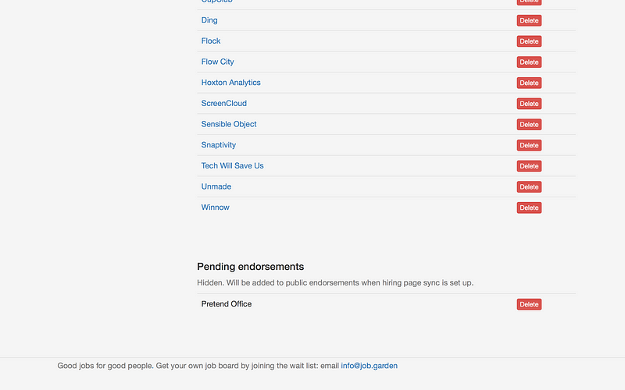Open the Winnow link
This screenshot has width=625, height=390.
pyautogui.click(x=216, y=207)
